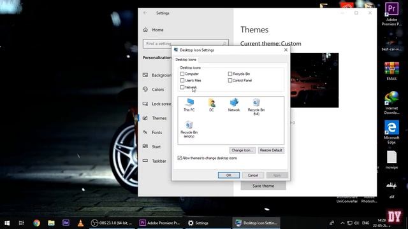Viewport: 408px width, 229px height.
Task: Select the This PC icon in dialog
Action: [189, 105]
